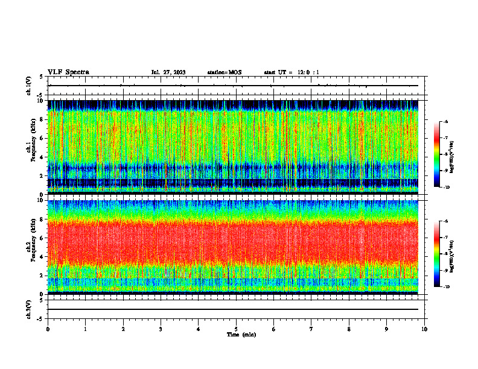The image size is (478, 369).
Task: Click inside the ch.2 spectrogram red band
Action: pos(233,242)
